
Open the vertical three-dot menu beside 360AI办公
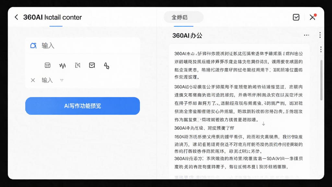pyautogui.click(x=320, y=35)
